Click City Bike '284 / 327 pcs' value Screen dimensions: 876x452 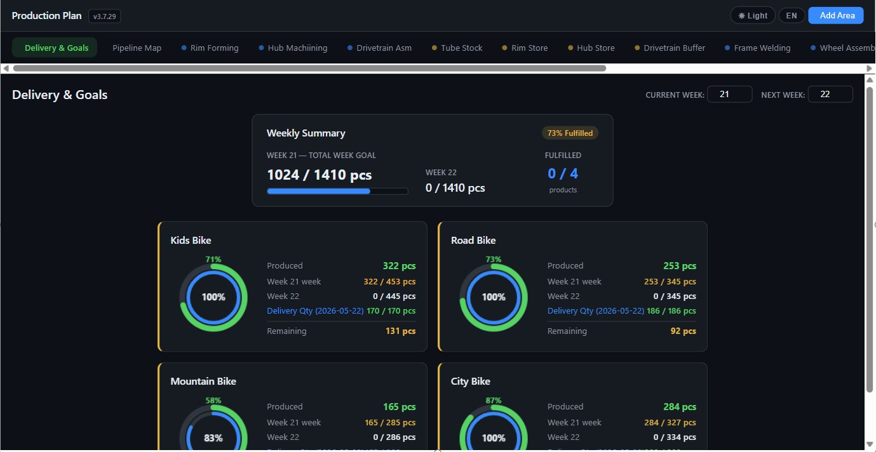(670, 423)
